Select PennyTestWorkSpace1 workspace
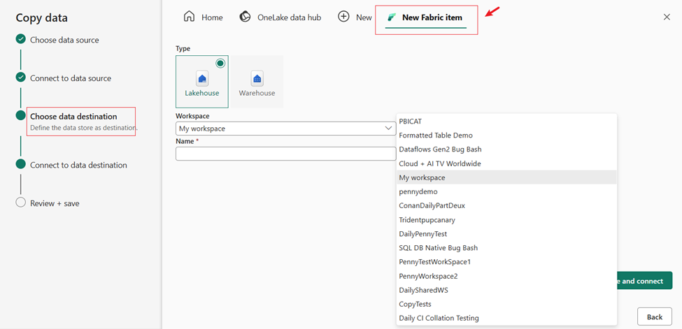This screenshot has width=682, height=329. pos(506,262)
